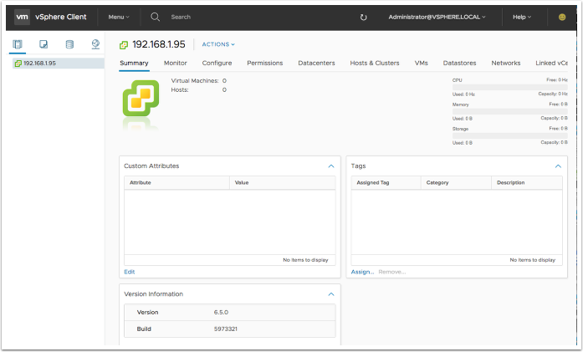This screenshot has height=352, width=583.
Task: Open the Help dropdown
Action: tap(523, 17)
